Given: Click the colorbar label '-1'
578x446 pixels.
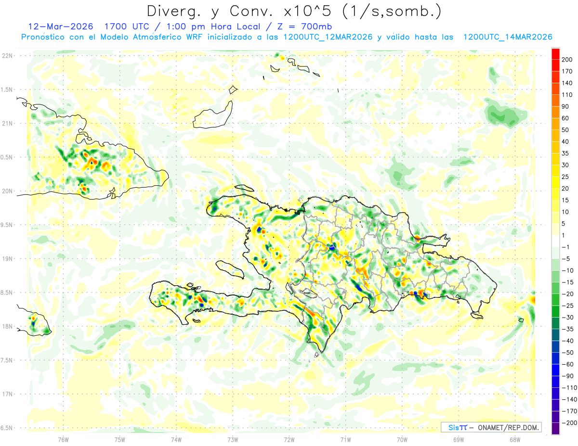Looking at the screenshot, I should [566, 247].
